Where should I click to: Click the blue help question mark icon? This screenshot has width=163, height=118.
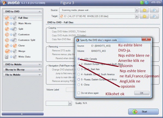(x=146, y=3)
